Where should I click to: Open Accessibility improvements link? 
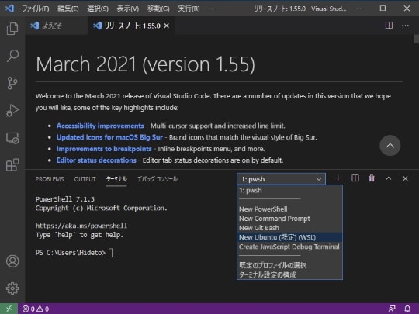[100, 126]
